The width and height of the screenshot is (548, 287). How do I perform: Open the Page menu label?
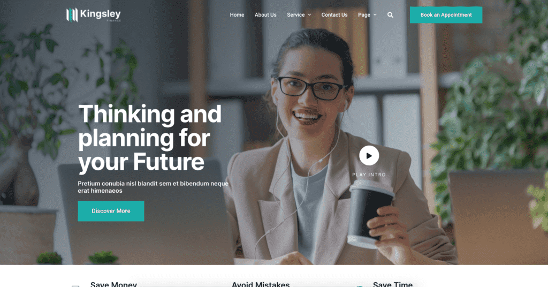pyautogui.click(x=364, y=14)
